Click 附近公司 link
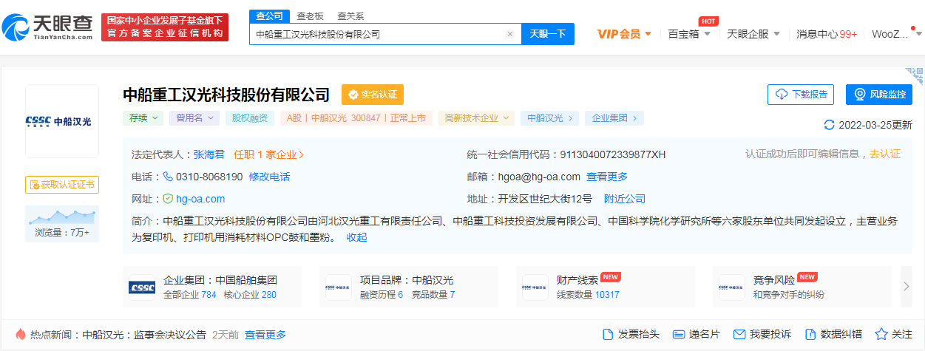The image size is (925, 351). click(x=625, y=199)
